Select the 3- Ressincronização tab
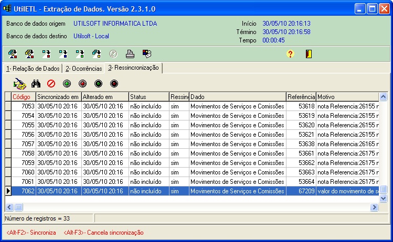This screenshot has width=393, height=242. tap(133, 68)
